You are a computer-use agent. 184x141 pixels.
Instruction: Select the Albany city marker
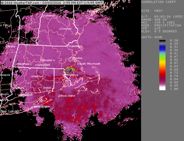[6, 46]
